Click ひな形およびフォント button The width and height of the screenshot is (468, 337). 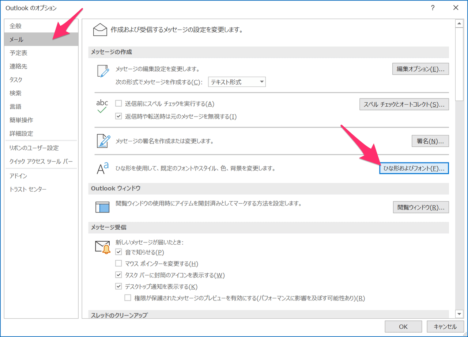pyautogui.click(x=414, y=168)
